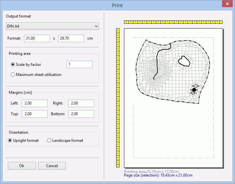Click the Page size (selection) text
This screenshot has height=184, width=235.
(x=158, y=175)
